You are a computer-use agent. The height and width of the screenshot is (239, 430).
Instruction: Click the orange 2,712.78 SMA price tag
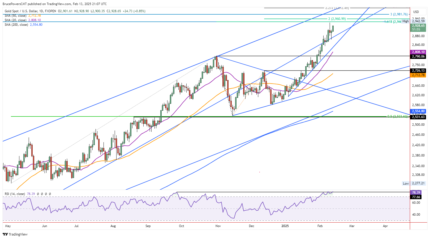click(x=418, y=75)
